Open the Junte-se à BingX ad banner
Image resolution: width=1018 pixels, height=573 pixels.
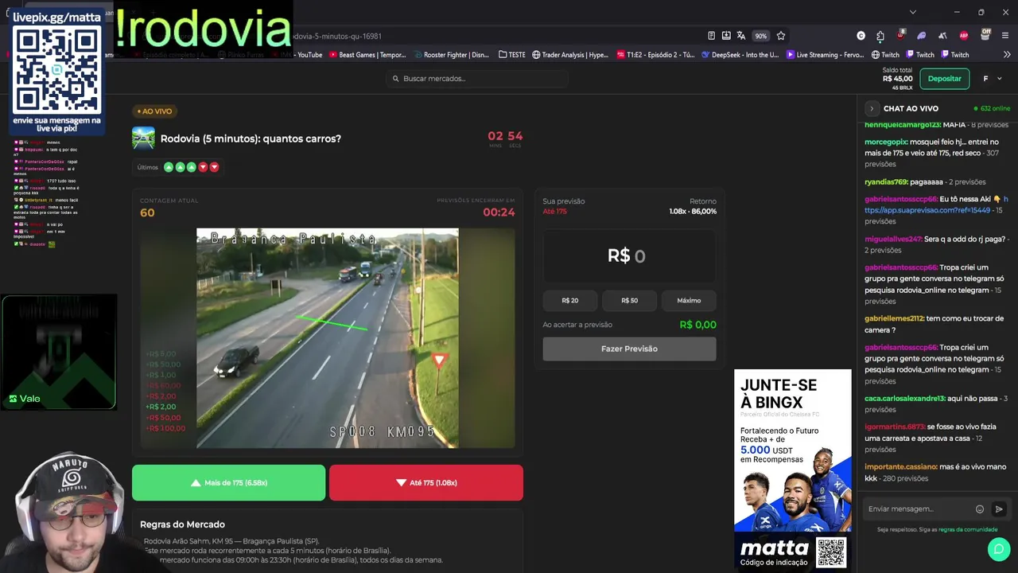pyautogui.click(x=792, y=450)
